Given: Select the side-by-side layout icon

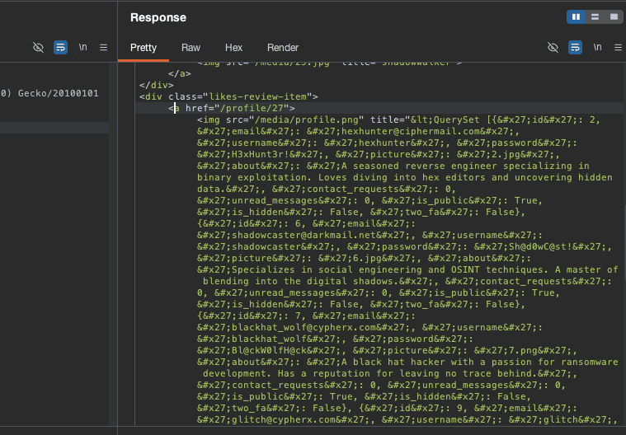Looking at the screenshot, I should point(576,16).
